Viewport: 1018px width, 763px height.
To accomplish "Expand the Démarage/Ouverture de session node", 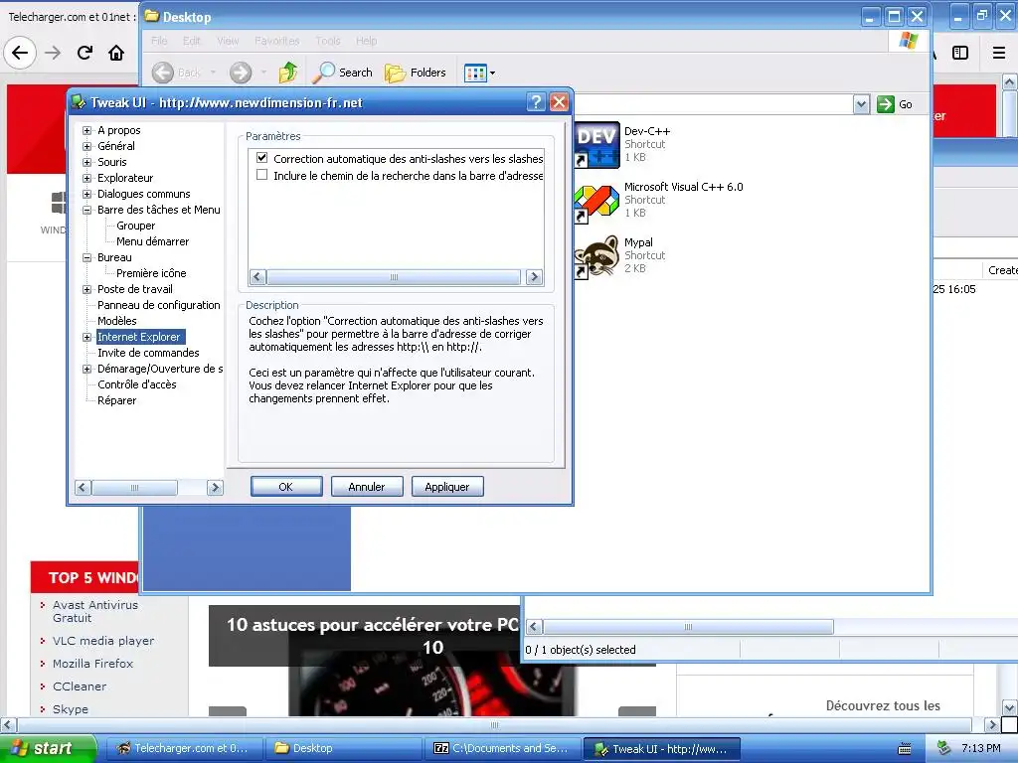I will coord(87,369).
